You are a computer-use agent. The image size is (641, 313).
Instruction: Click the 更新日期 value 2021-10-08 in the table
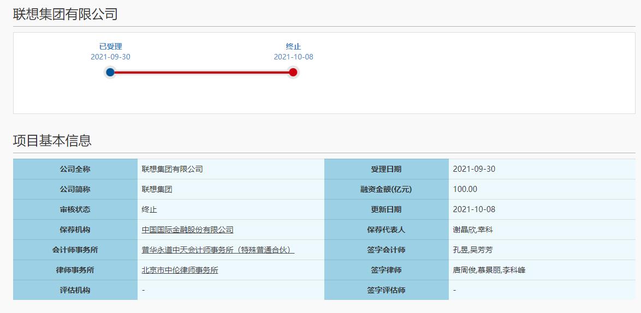tap(474, 209)
